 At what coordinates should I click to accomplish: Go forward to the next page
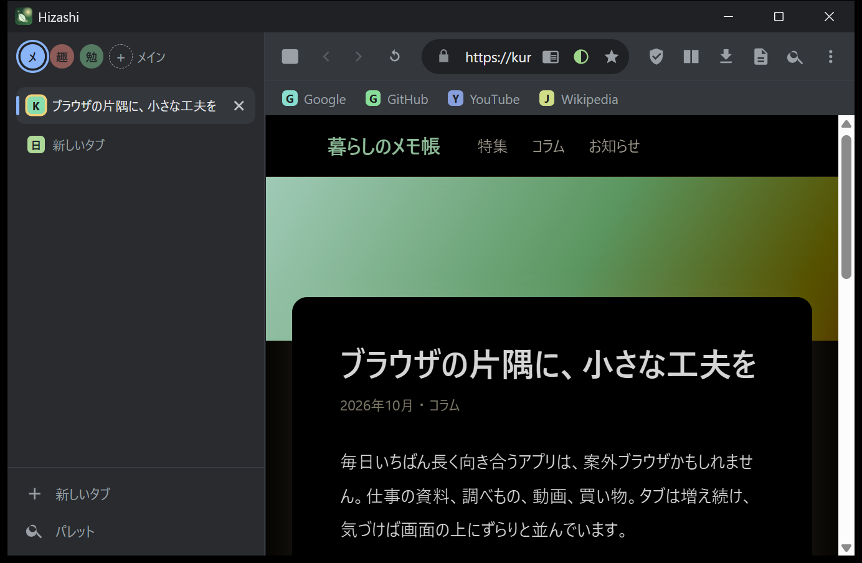[358, 57]
